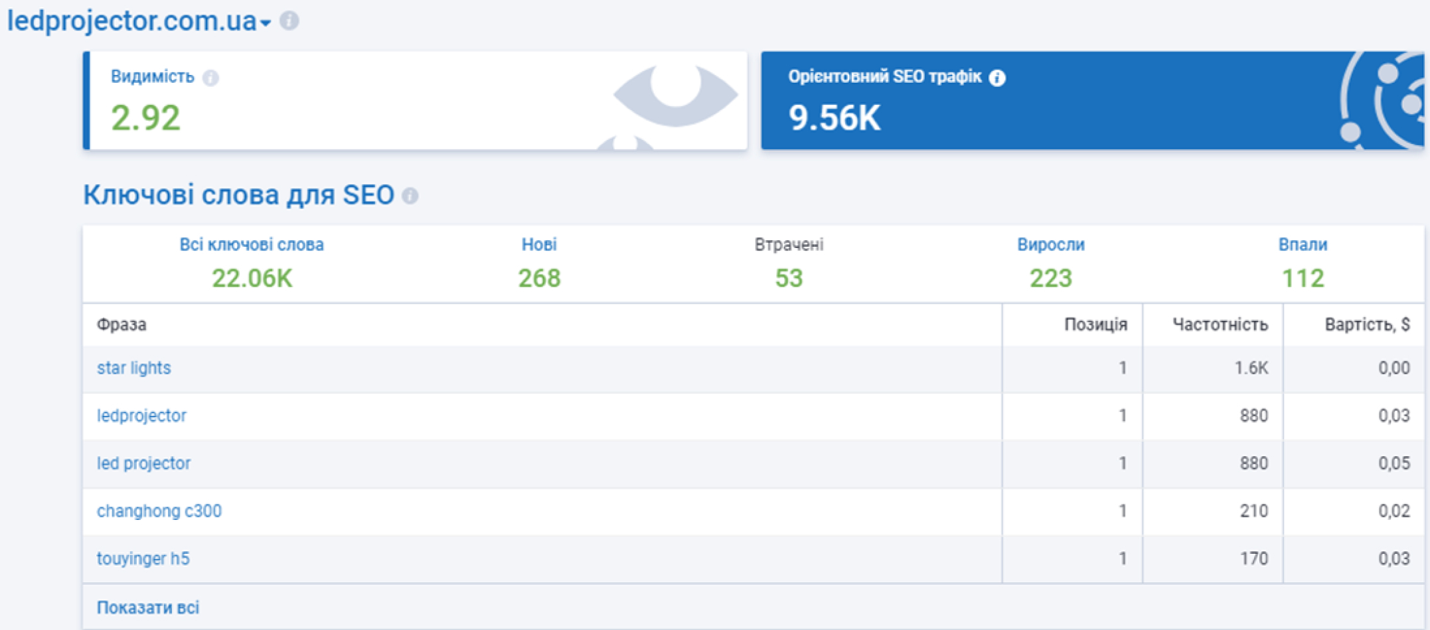This screenshot has height=630, width=1430.
Task: Expand the ledprojector.com.ua domain dropdown arrow
Action: (x=266, y=23)
